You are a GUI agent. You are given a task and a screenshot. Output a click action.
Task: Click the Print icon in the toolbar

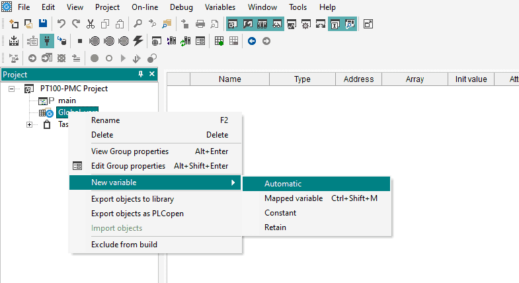[200, 24]
